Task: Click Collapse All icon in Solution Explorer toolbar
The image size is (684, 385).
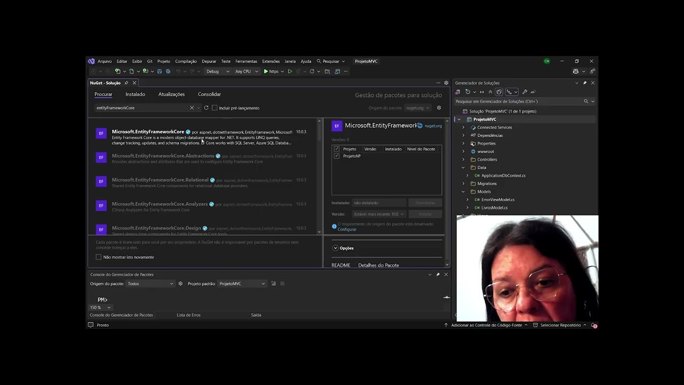Action: click(x=491, y=92)
